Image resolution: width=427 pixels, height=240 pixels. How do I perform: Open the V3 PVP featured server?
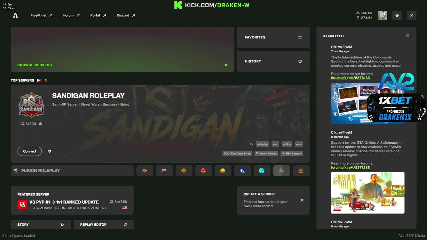72,200
